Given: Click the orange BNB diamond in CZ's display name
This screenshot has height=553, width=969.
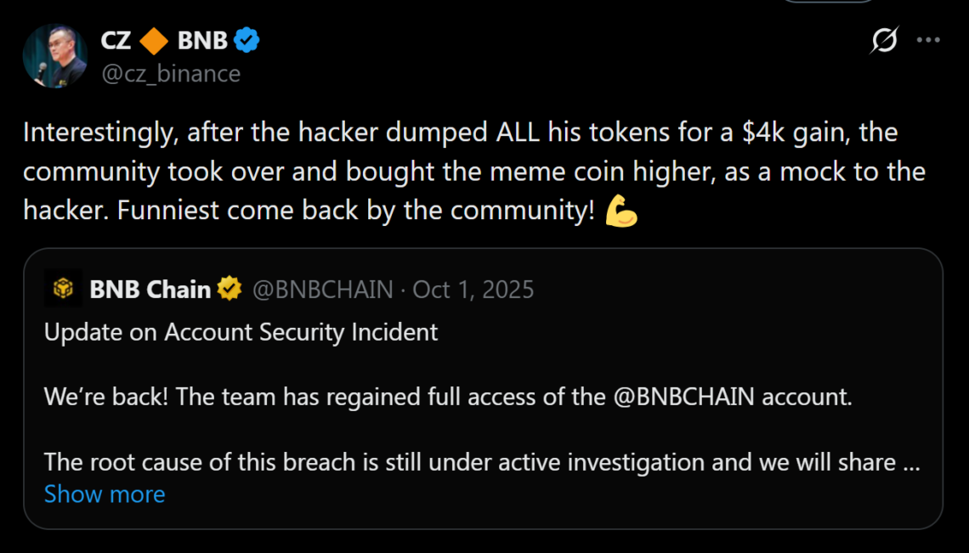Looking at the screenshot, I should point(154,38).
